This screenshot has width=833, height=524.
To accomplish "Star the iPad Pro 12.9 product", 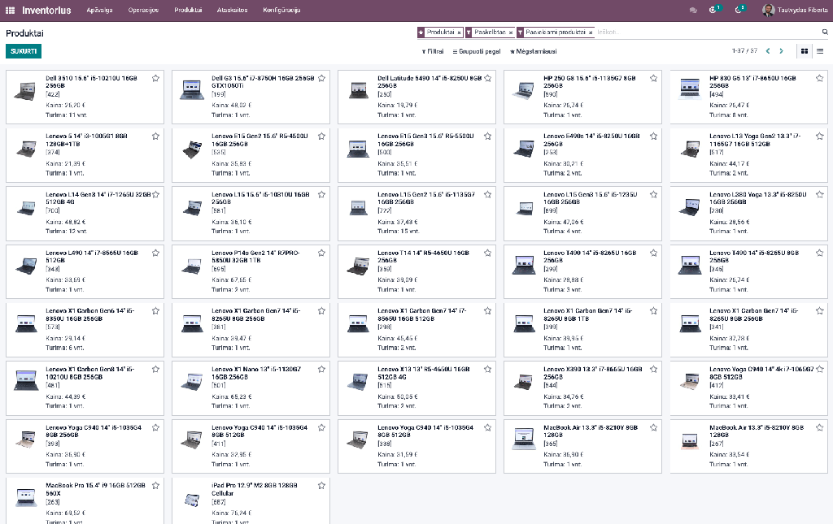I will click(321, 484).
